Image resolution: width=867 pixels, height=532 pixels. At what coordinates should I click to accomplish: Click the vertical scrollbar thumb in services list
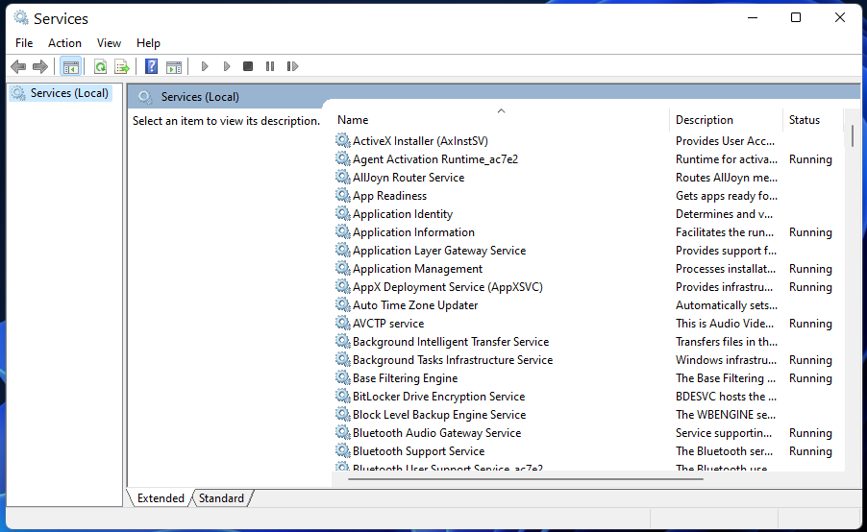point(852,136)
